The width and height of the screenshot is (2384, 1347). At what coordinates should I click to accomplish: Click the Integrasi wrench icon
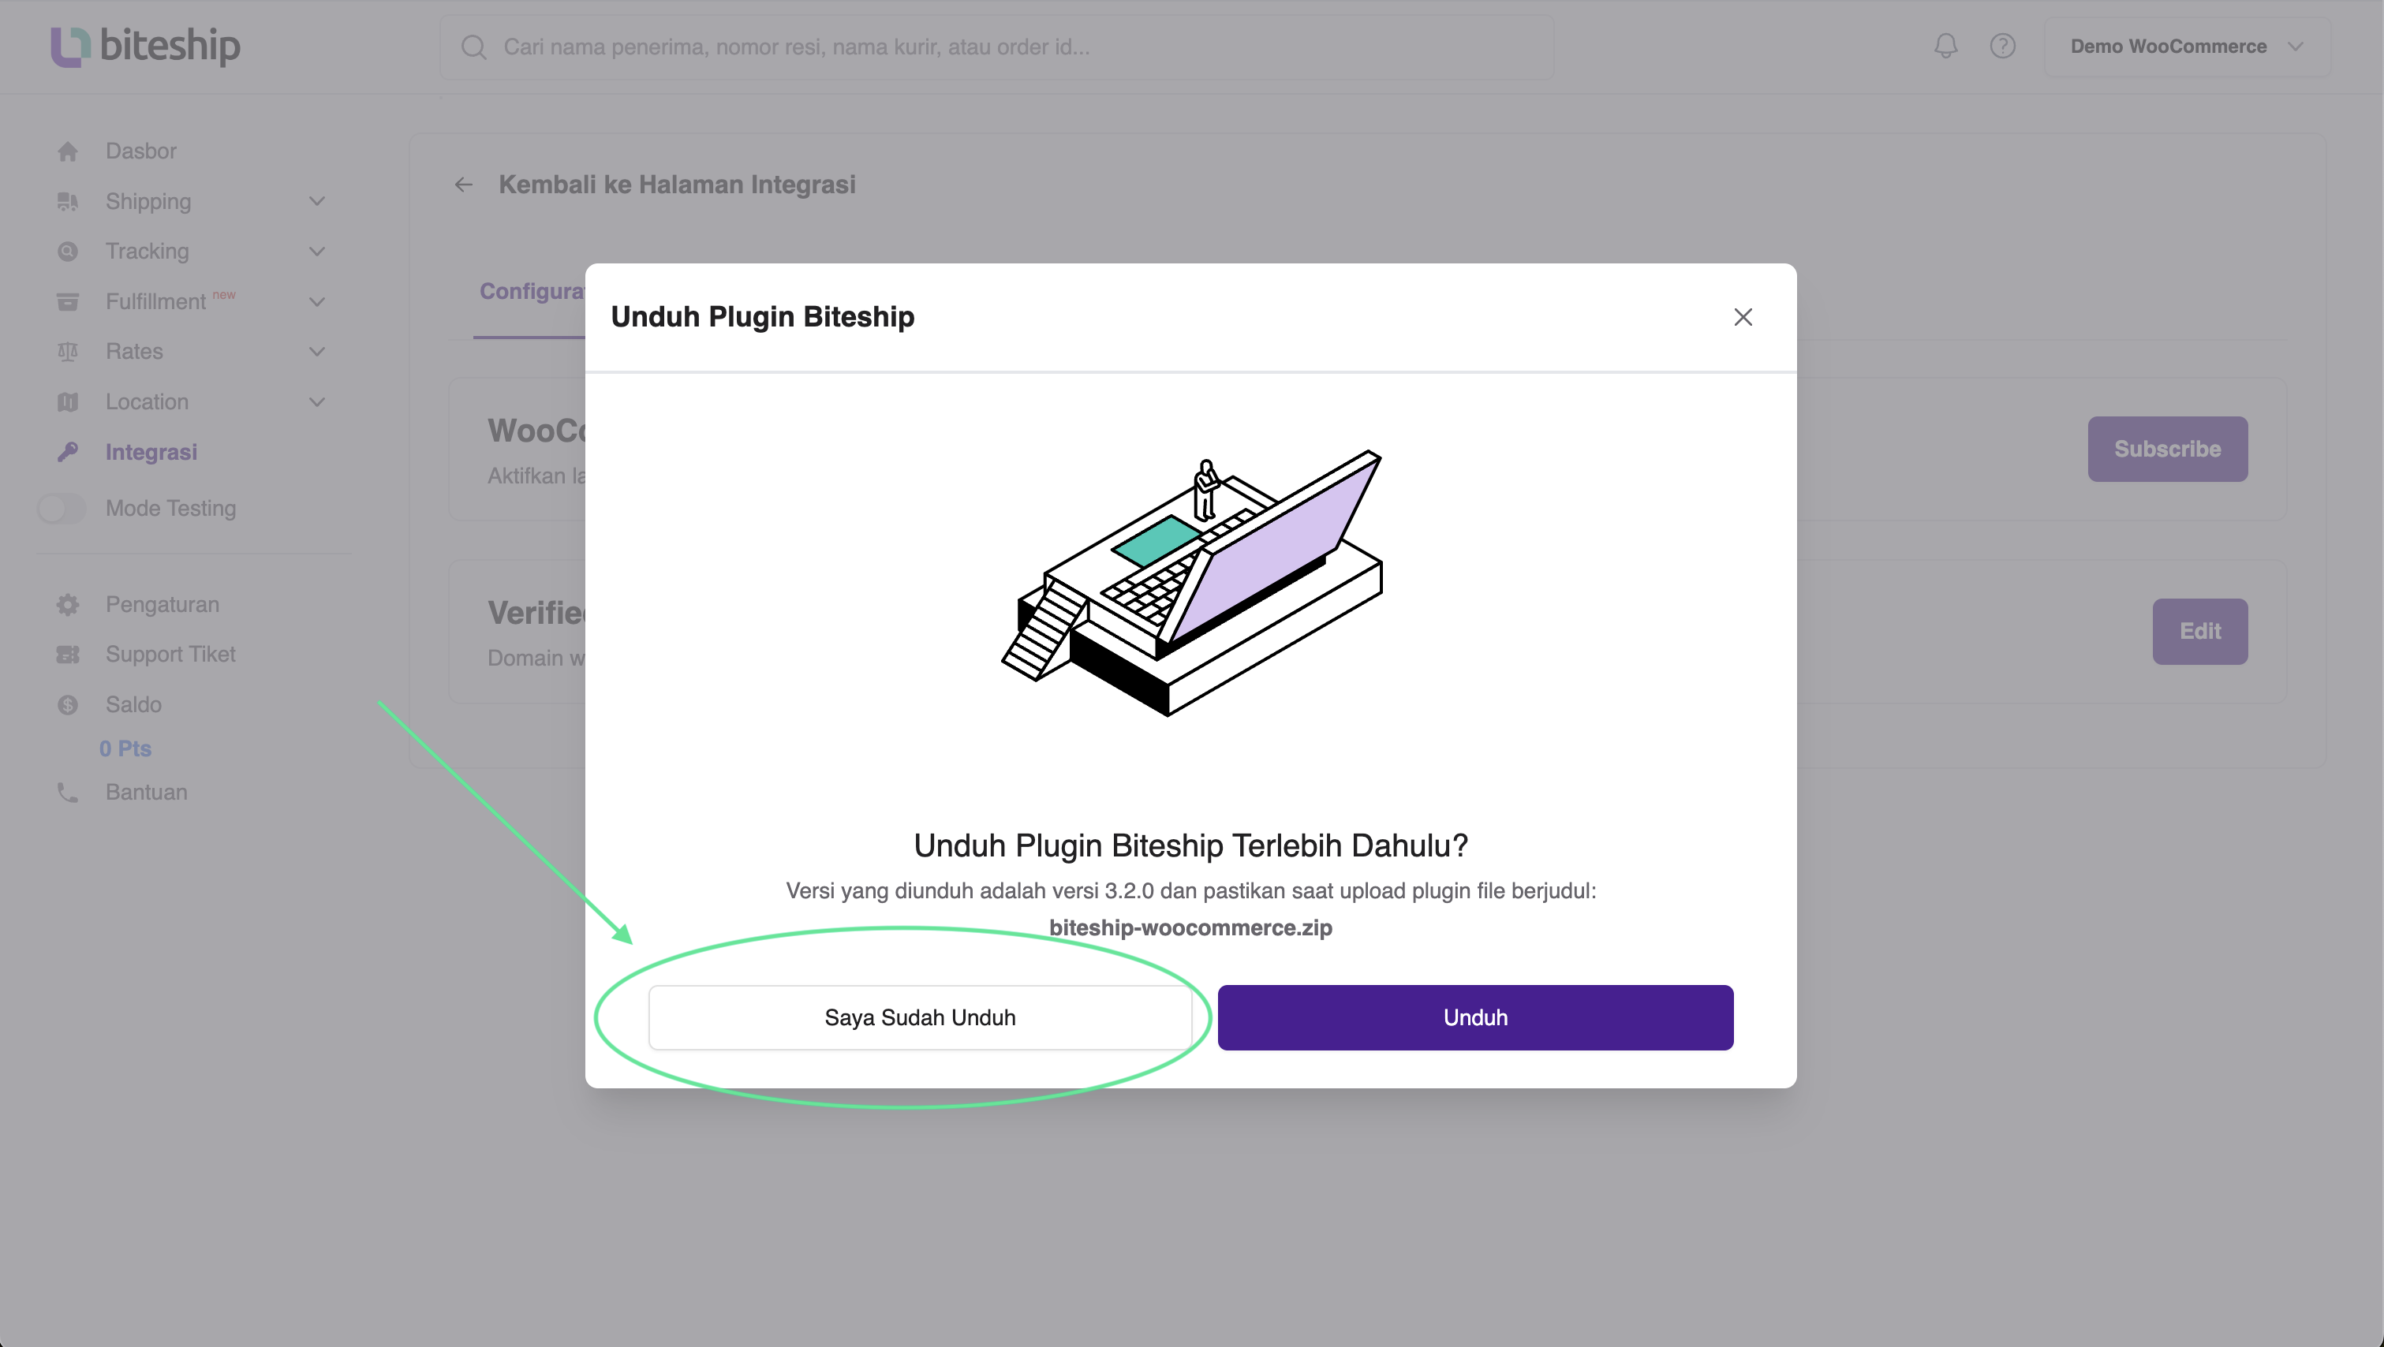(x=68, y=453)
